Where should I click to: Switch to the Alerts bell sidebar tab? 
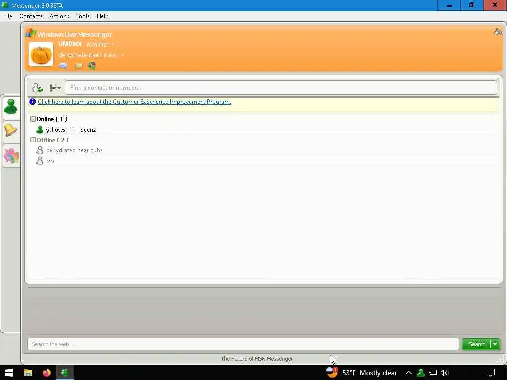coord(11,131)
